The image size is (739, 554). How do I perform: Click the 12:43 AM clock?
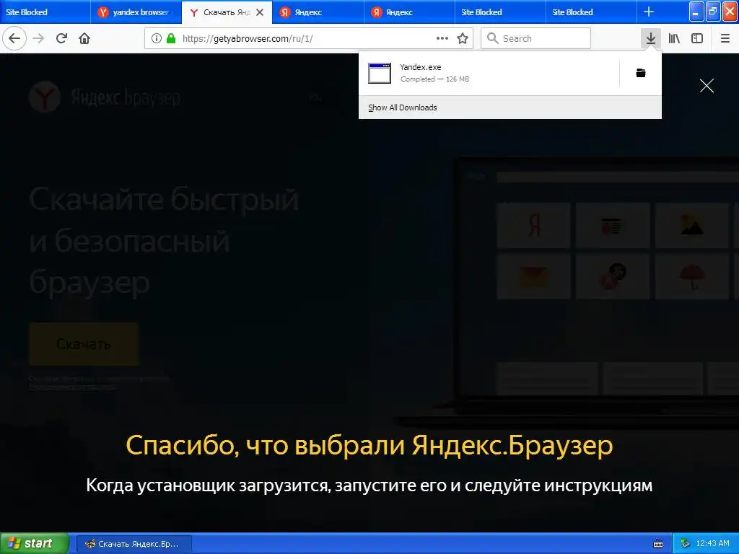coord(712,544)
